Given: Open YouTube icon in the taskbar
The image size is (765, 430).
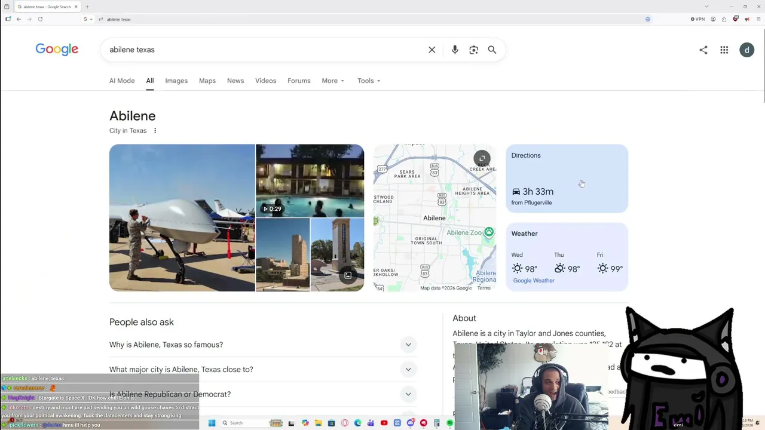Looking at the screenshot, I should point(384,423).
